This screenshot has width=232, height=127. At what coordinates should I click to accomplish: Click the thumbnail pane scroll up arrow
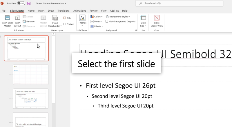pos(53,34)
